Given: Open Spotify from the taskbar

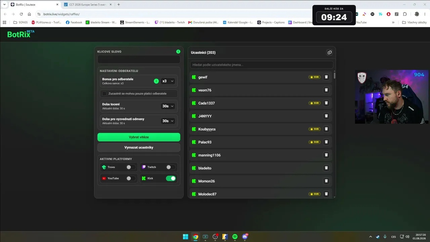Looking at the screenshot, I should (x=235, y=237).
